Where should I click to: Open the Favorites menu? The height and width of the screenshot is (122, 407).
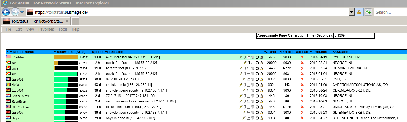tap(46, 29)
